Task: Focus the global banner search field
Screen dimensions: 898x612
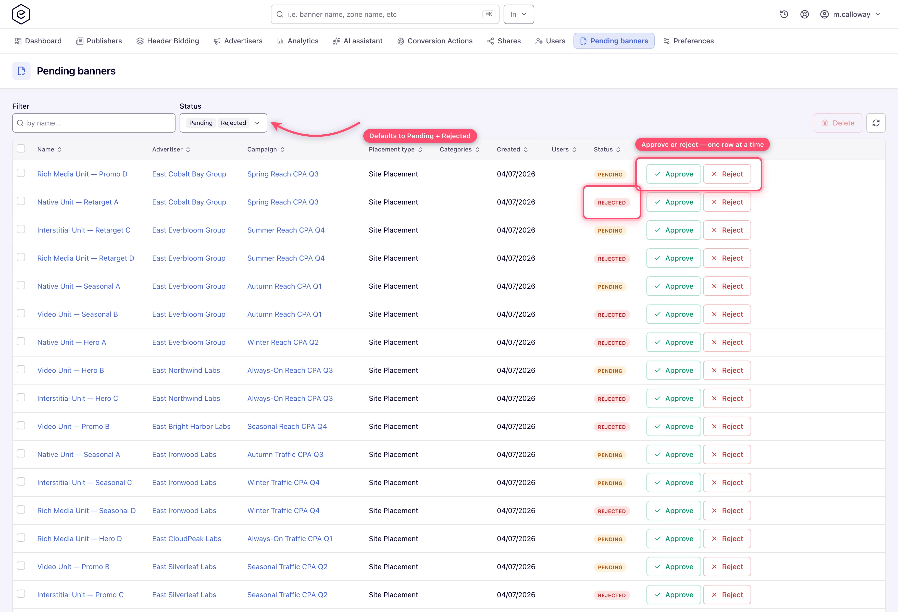Action: point(385,14)
